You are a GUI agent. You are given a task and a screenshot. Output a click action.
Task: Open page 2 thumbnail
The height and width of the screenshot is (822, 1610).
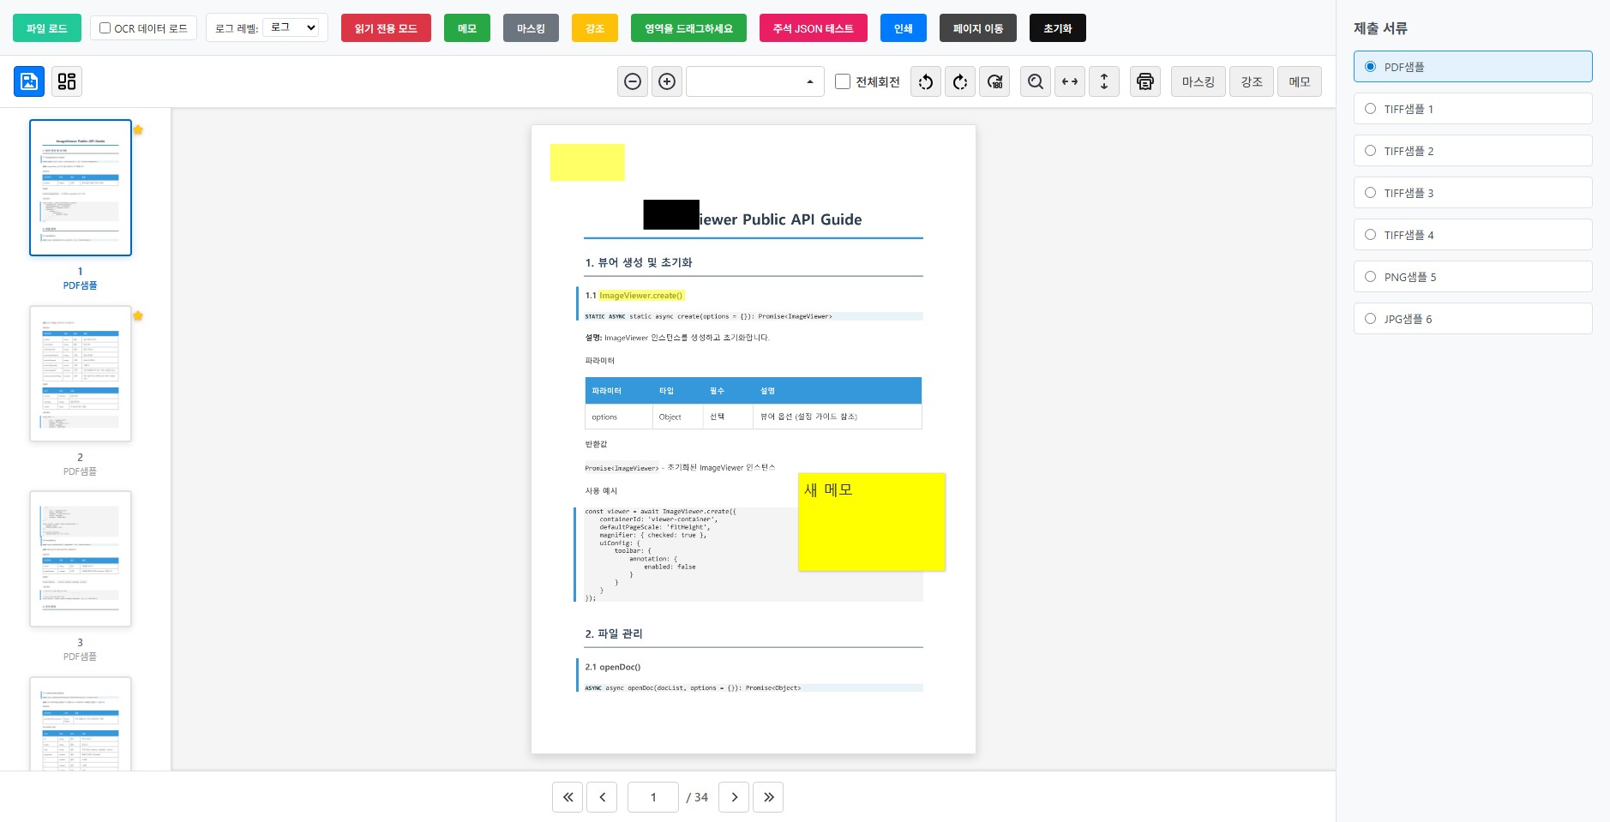click(x=81, y=374)
